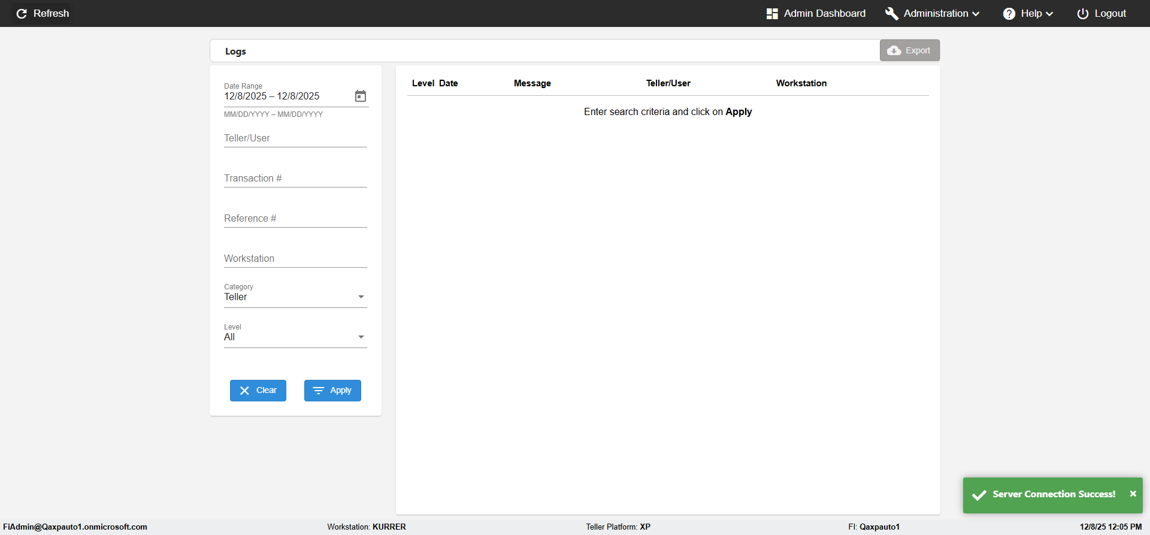
Task: Go to Admin Dashboard
Action: coord(816,13)
